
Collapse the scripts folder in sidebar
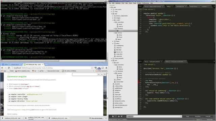point(113,20)
